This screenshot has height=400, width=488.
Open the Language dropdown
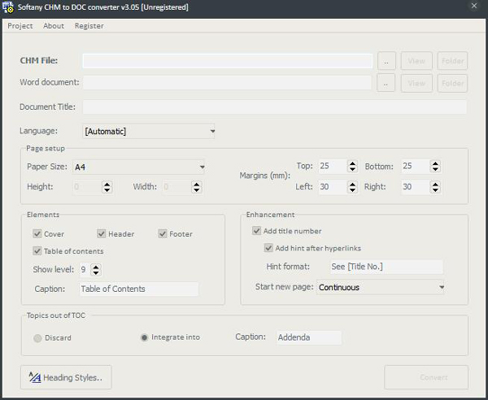point(149,131)
